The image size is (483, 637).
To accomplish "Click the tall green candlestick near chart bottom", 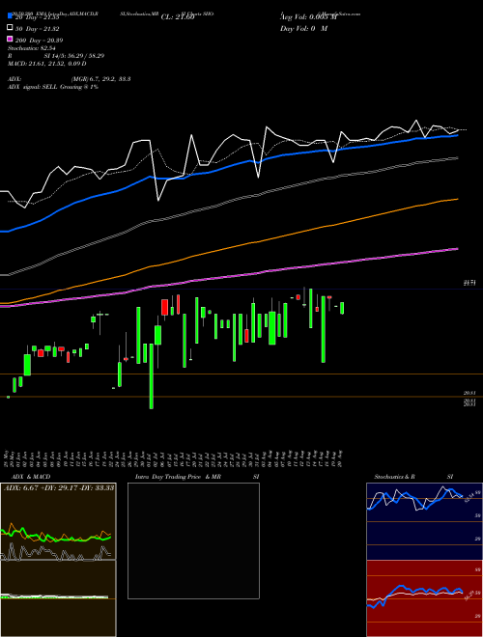I will (x=152, y=376).
